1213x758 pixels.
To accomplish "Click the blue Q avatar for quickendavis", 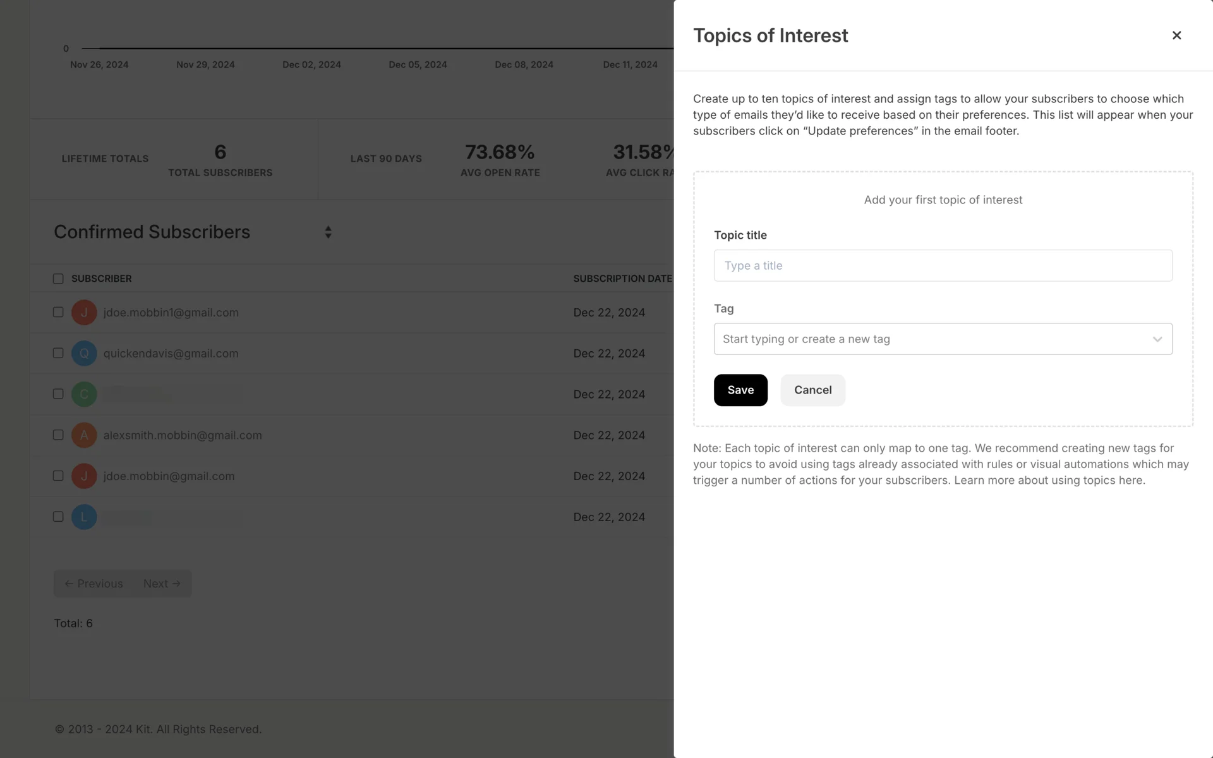I will (84, 354).
